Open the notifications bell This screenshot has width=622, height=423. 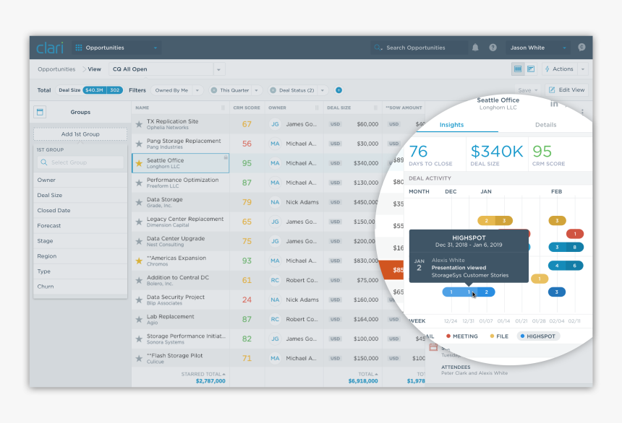(475, 48)
